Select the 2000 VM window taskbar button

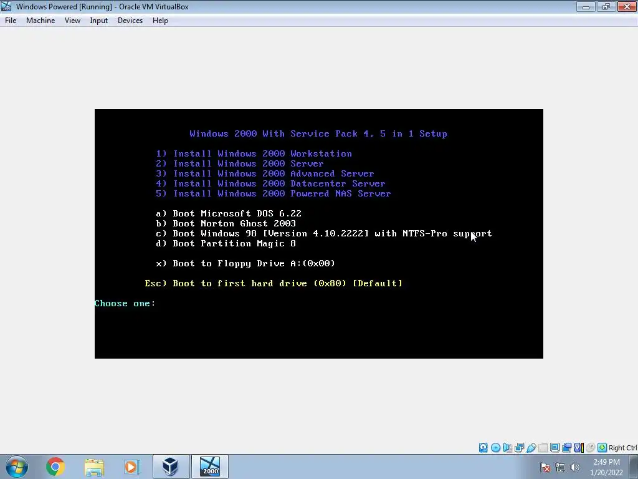tap(210, 467)
